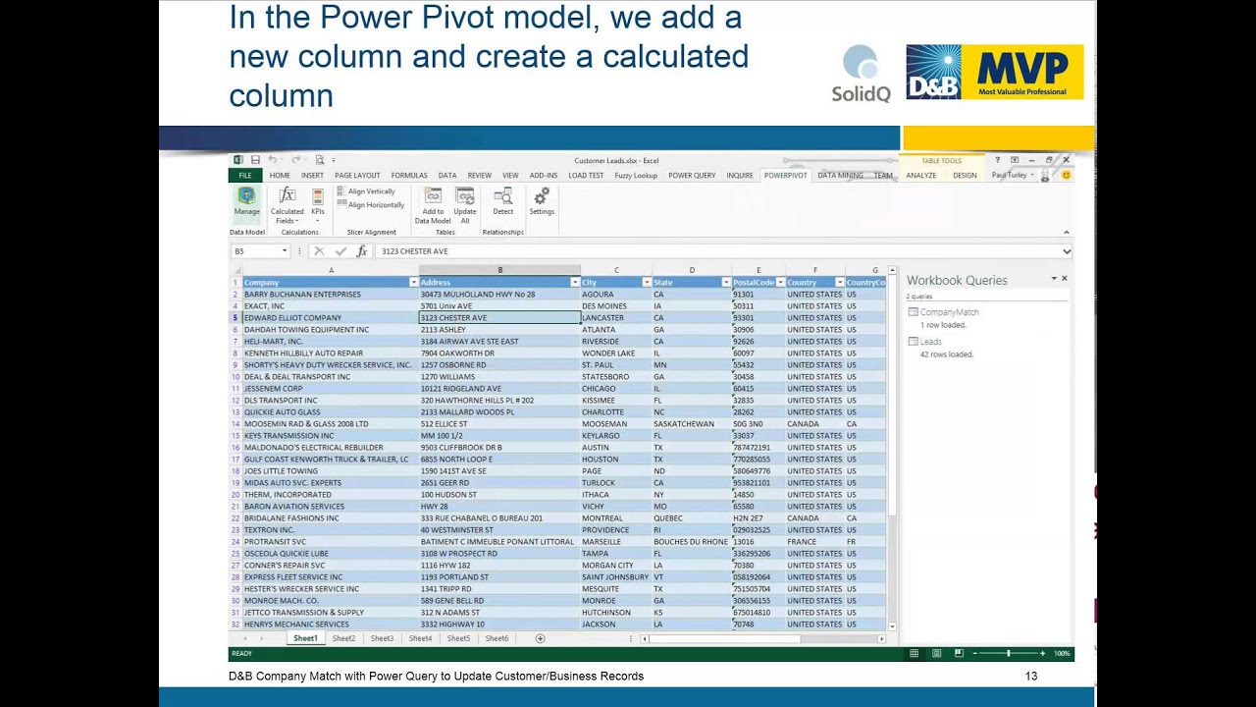Click the horizontal scrollbar of the worksheet
This screenshot has width=1256, height=707.
tap(761, 639)
